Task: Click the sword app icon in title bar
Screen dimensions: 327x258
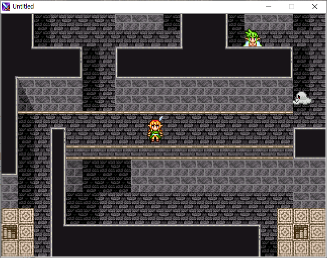Action: (6, 7)
